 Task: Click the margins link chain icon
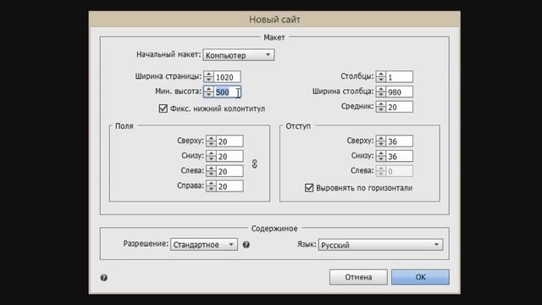[255, 164]
